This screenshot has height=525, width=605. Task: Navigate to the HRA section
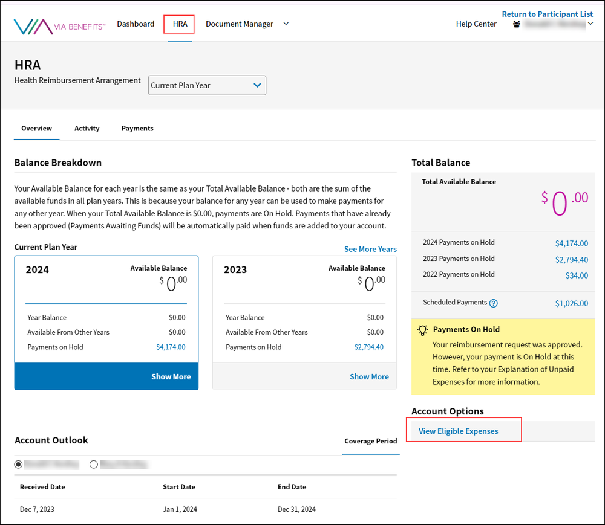(179, 24)
